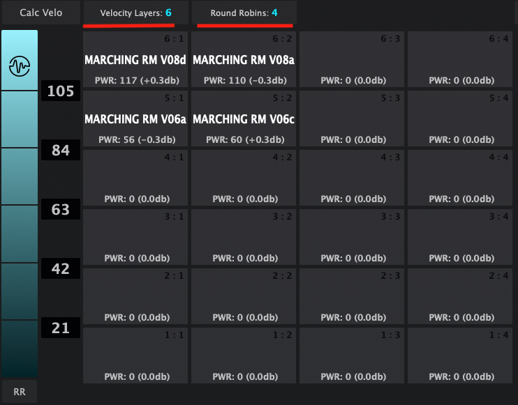Image resolution: width=518 pixels, height=405 pixels.
Task: Select the empty sample slot 2 : 3
Action: coord(353,296)
